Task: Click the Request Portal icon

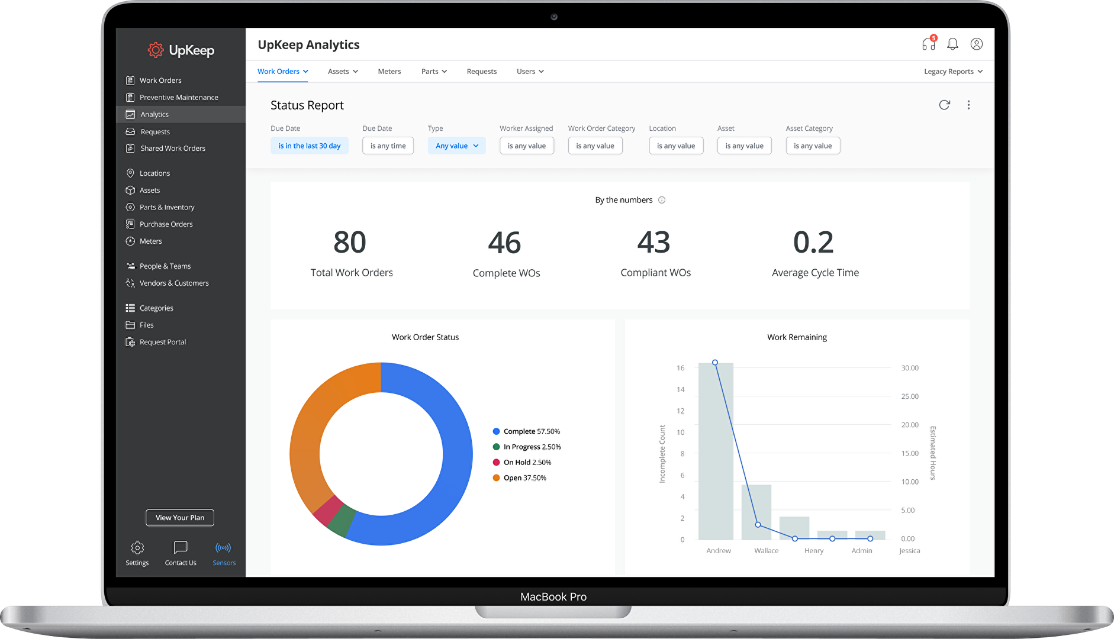Action: click(130, 342)
